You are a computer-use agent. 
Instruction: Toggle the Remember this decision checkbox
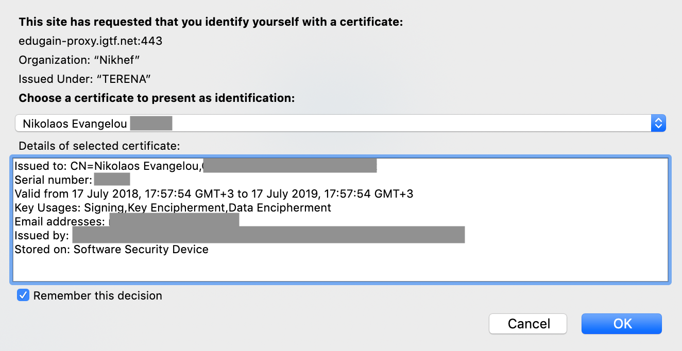point(23,295)
